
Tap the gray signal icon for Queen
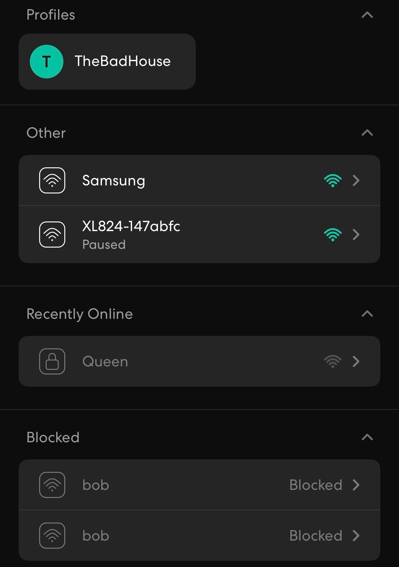click(333, 361)
